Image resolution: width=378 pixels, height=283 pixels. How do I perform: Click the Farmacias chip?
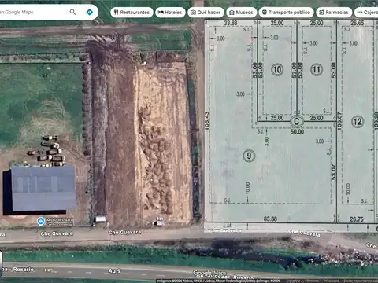[x=334, y=13]
